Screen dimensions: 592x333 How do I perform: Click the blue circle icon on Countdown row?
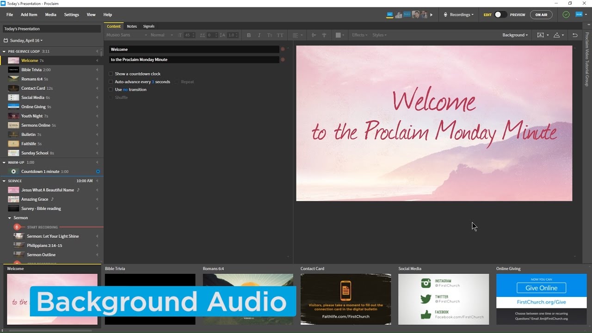coord(98,172)
